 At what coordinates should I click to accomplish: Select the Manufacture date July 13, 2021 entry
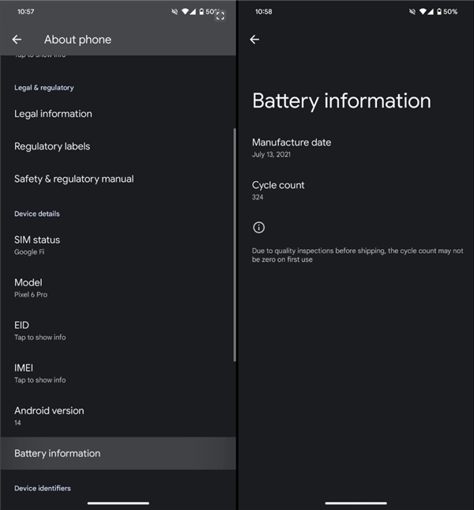(x=356, y=148)
